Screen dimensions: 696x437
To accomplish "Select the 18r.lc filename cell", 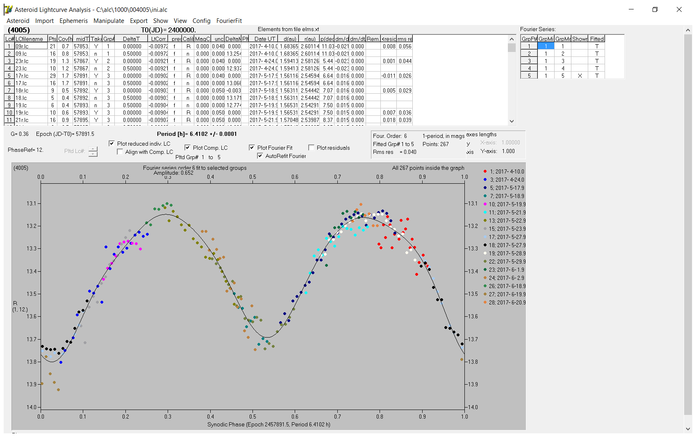I will coord(31,90).
